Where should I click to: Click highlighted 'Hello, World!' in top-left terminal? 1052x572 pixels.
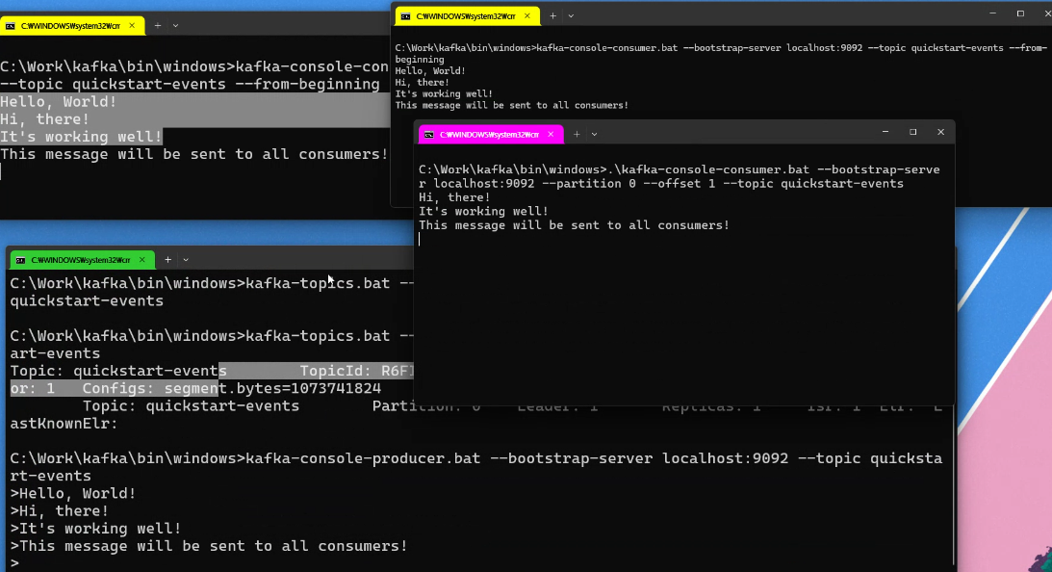(59, 101)
